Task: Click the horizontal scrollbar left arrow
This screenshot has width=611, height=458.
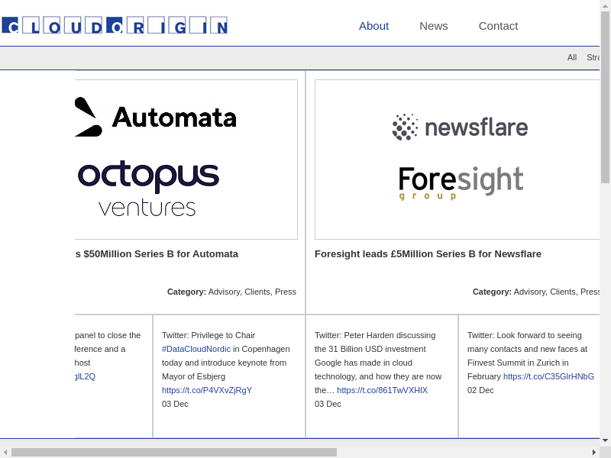Action: coord(5,452)
